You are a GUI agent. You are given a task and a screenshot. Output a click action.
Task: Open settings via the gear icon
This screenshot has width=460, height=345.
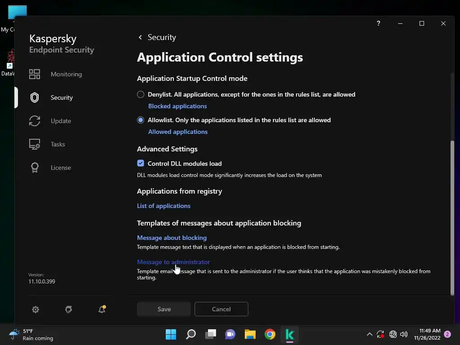click(35, 309)
